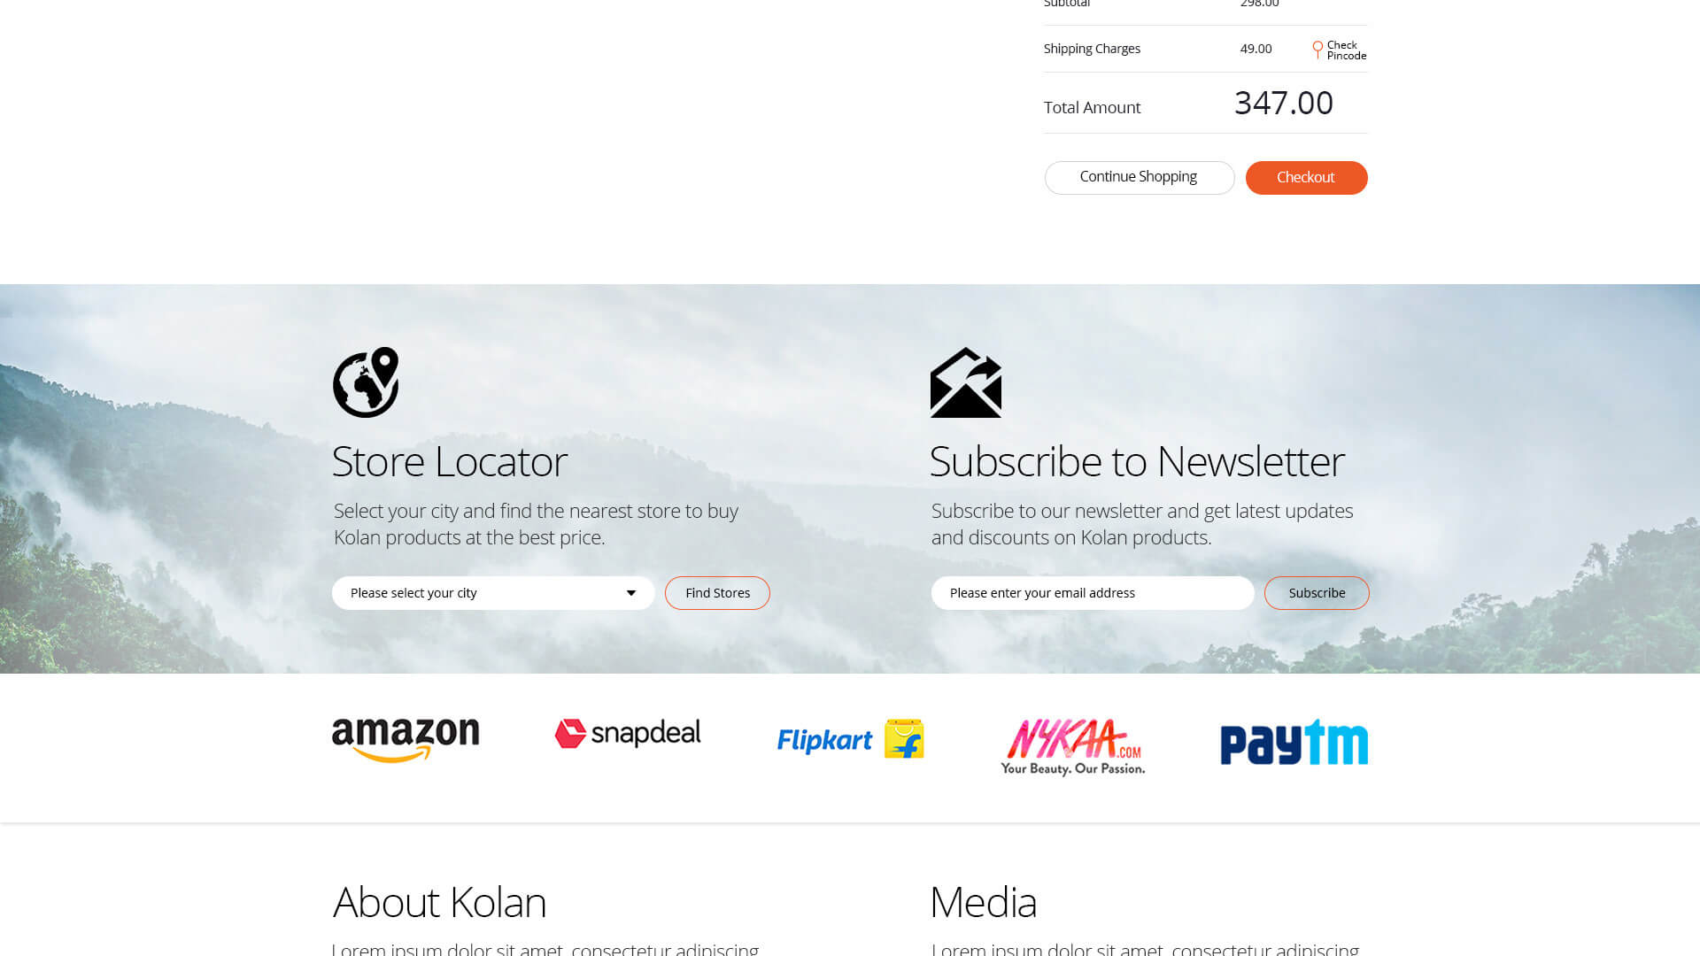This screenshot has width=1700, height=956.
Task: Open the Flipkart logo link
Action: pyautogui.click(x=851, y=738)
